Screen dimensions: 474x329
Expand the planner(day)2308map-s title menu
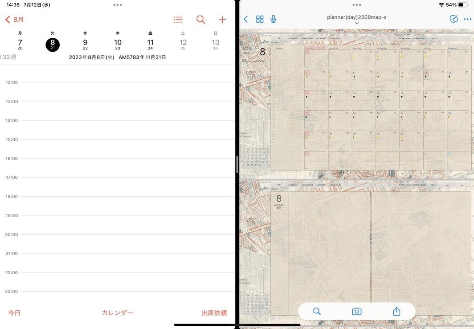tap(357, 19)
